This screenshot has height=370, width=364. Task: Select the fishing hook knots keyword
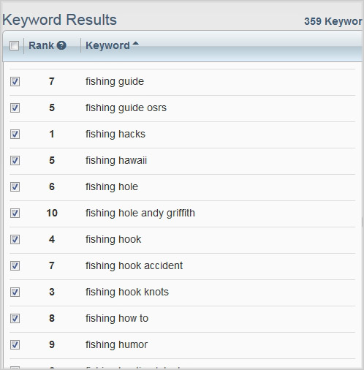coord(127,292)
